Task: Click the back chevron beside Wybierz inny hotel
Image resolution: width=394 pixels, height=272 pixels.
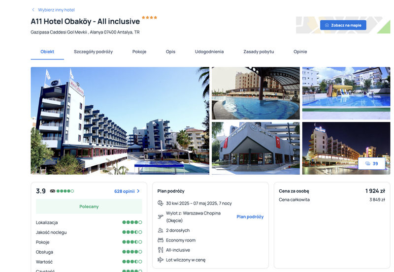Action: [x=33, y=10]
